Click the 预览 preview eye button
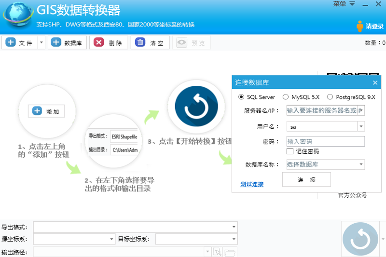The height and width of the screenshot is (257, 386). pyautogui.click(x=191, y=42)
